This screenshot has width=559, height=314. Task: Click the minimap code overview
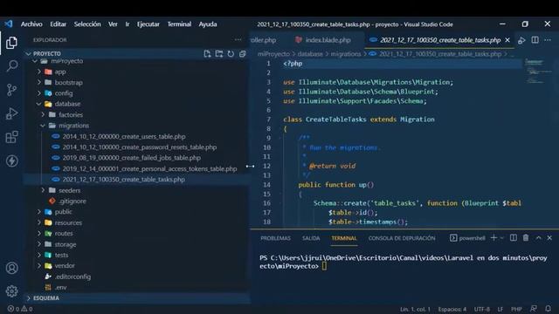click(x=538, y=72)
